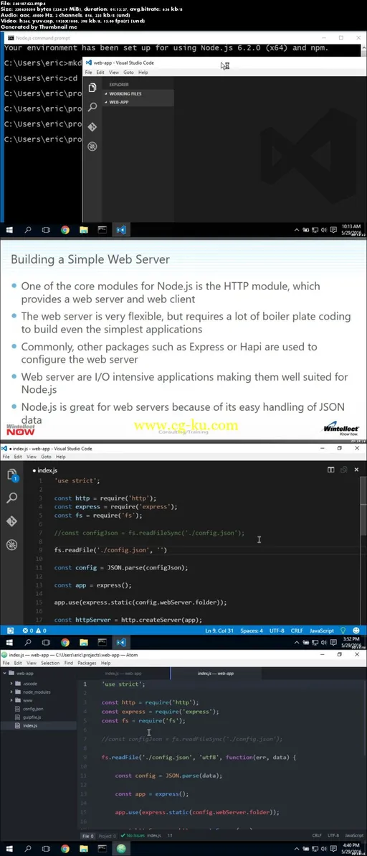Open Selection menu in Atom
The height and width of the screenshot is (856, 367).
50,663
